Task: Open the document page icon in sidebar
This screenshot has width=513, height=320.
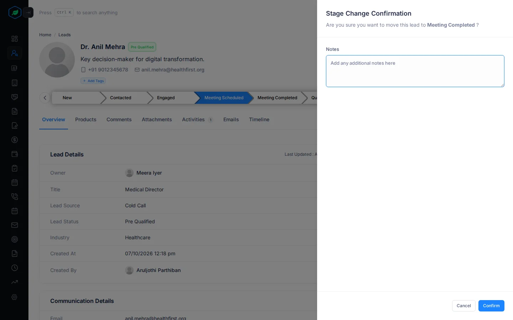Action: click(15, 111)
